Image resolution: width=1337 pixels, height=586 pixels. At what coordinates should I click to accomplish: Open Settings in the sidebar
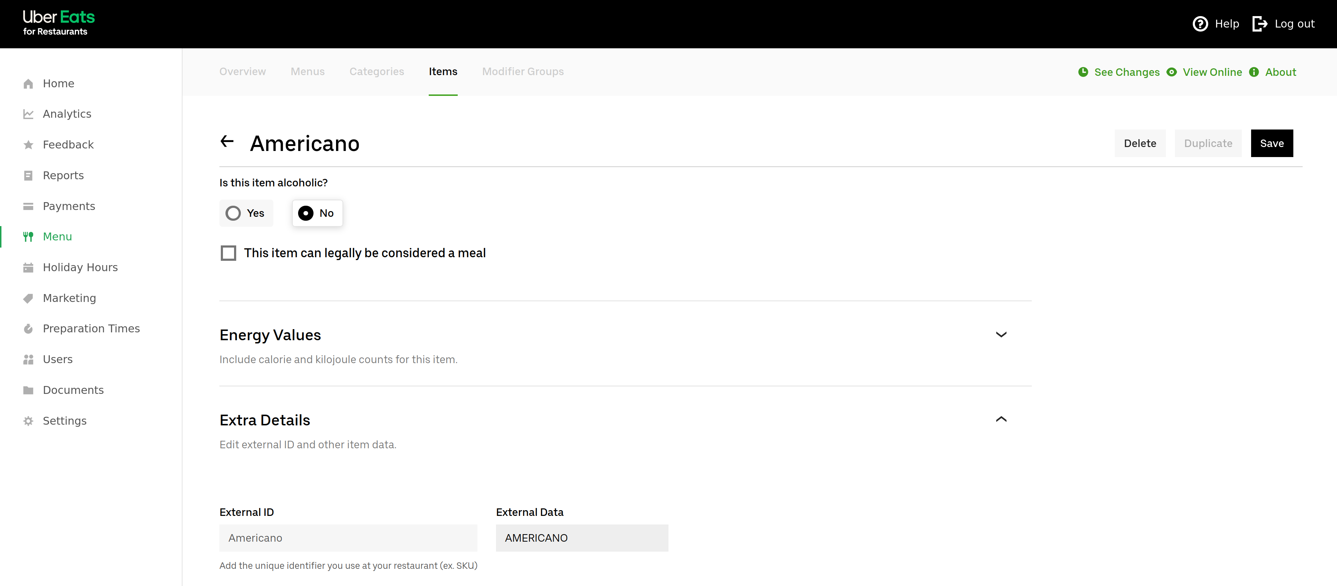tap(65, 421)
